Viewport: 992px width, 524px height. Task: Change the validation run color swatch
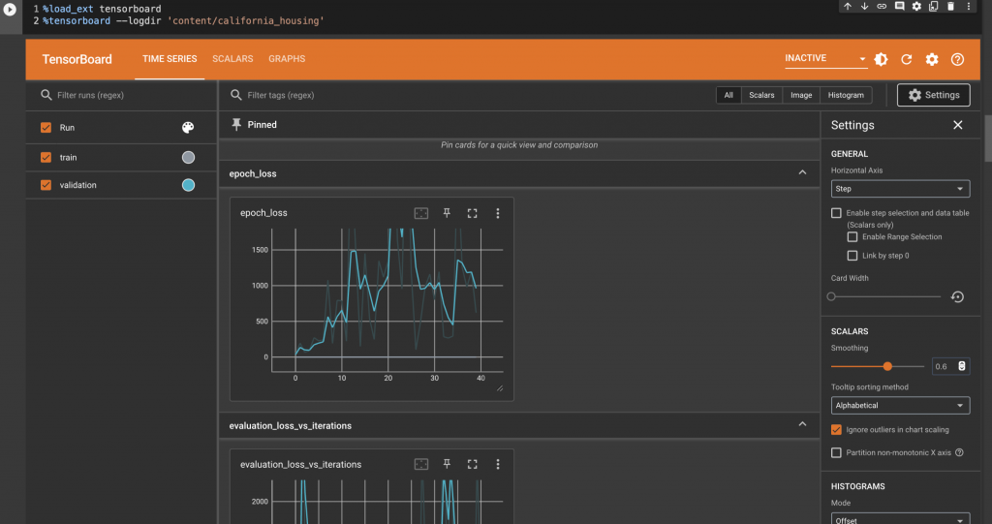[188, 185]
